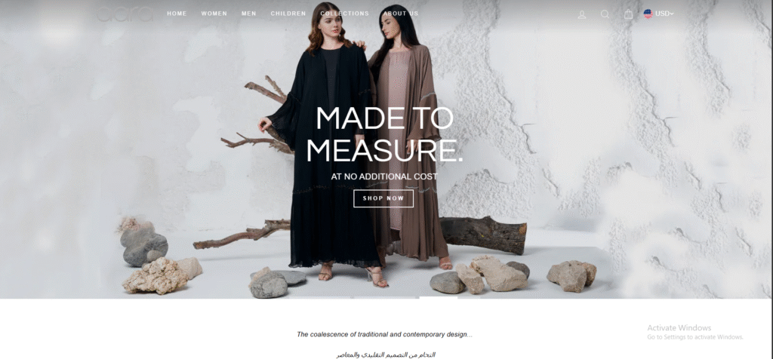Go to the HOME menu item

point(177,14)
